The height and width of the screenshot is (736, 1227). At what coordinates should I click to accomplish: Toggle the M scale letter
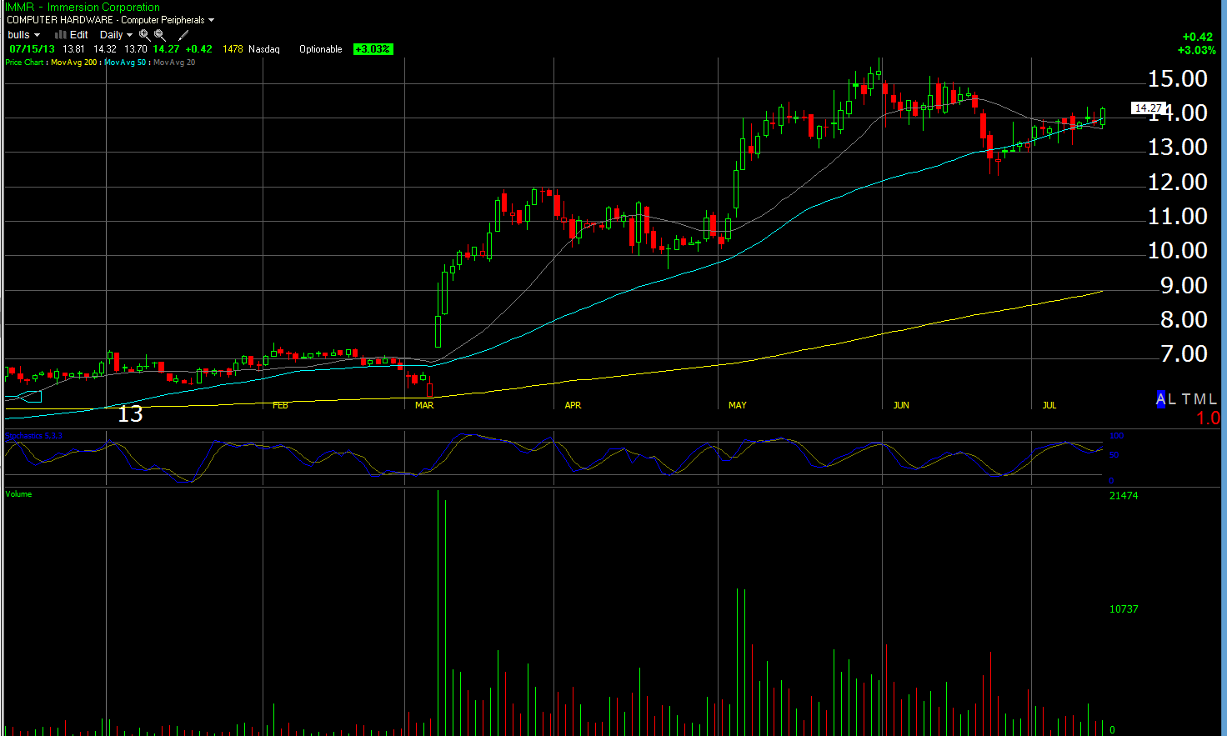1199,399
